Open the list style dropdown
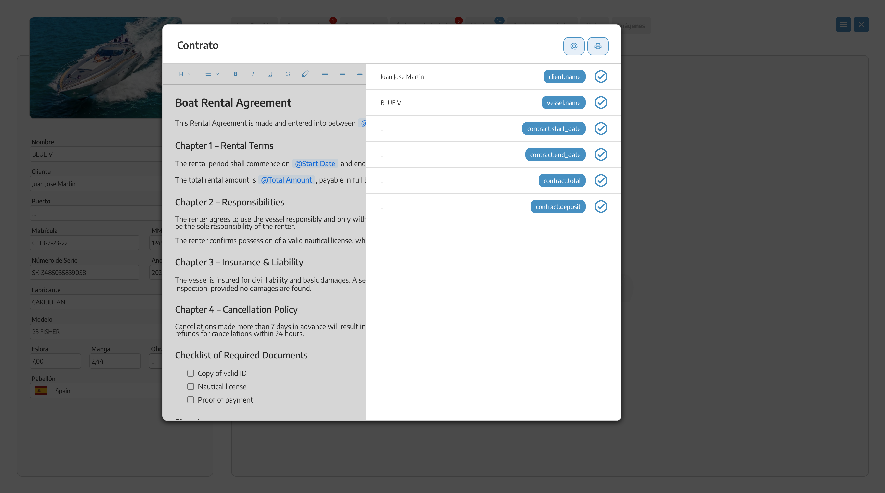 [x=212, y=74]
